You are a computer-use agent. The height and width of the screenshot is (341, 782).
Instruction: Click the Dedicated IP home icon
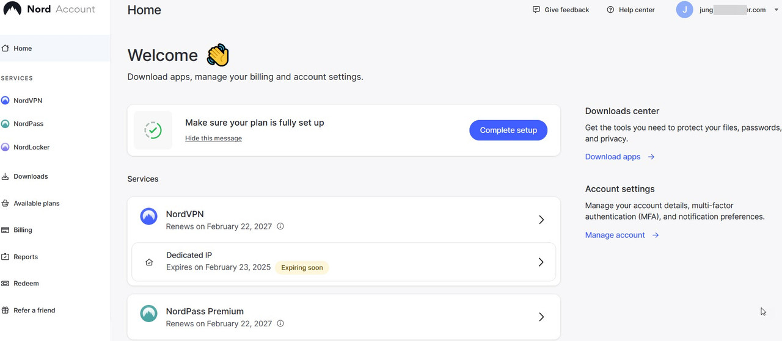click(148, 262)
